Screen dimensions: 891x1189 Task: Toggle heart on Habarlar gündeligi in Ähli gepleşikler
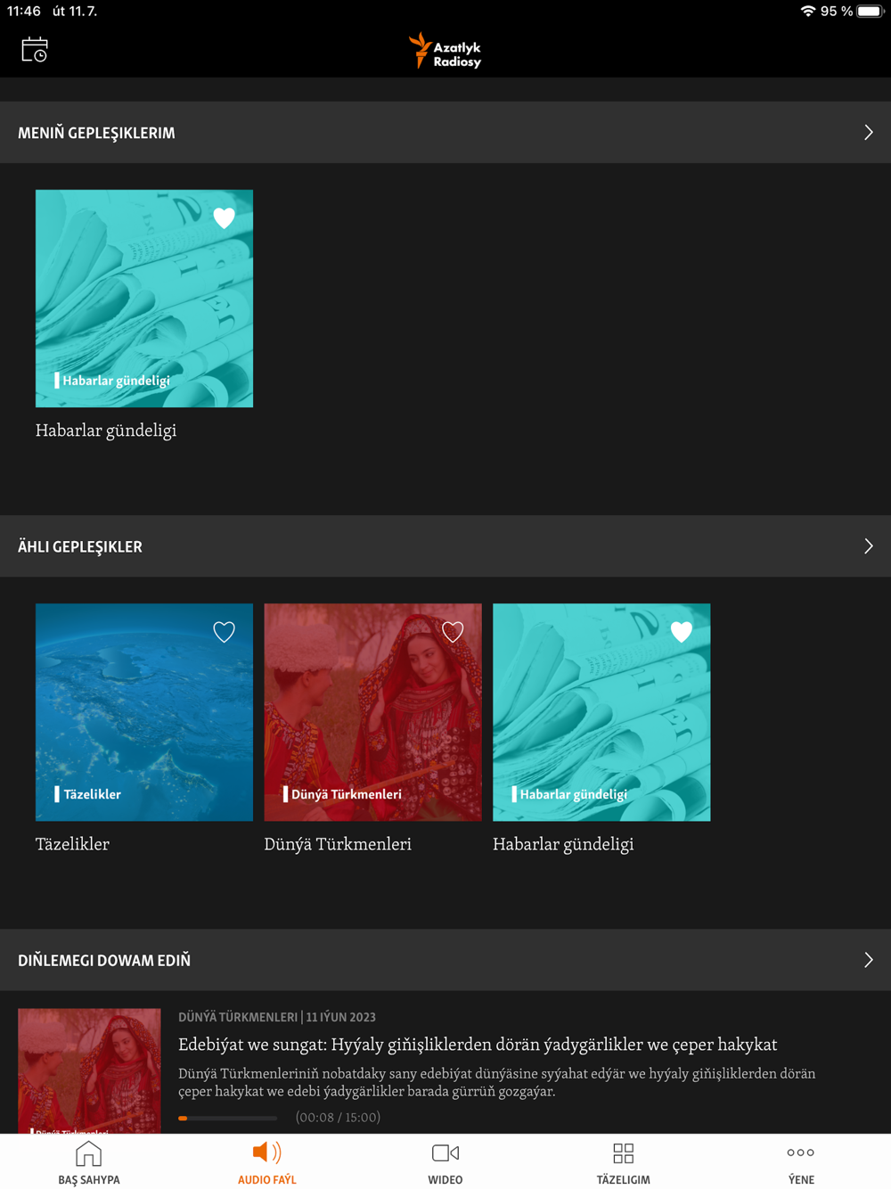click(682, 631)
